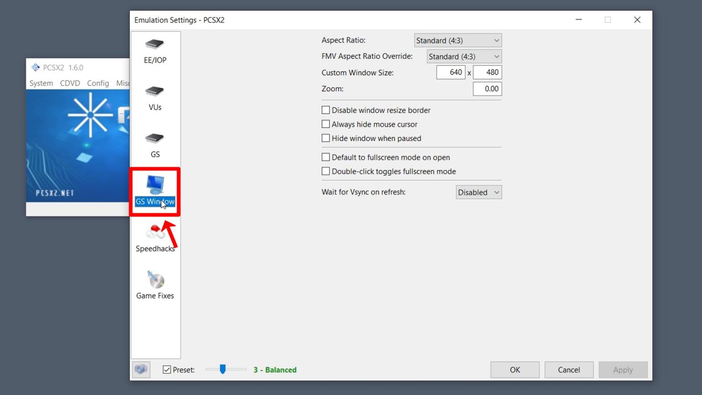Minimize the Emulation Settings window
Screen dimensions: 702x395
coord(579,20)
